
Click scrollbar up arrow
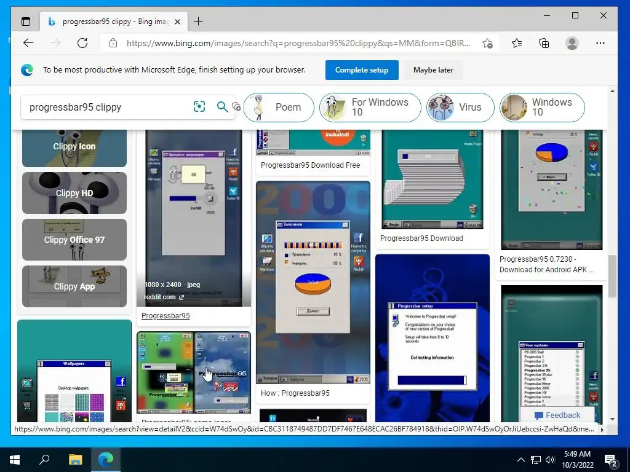coord(612,92)
